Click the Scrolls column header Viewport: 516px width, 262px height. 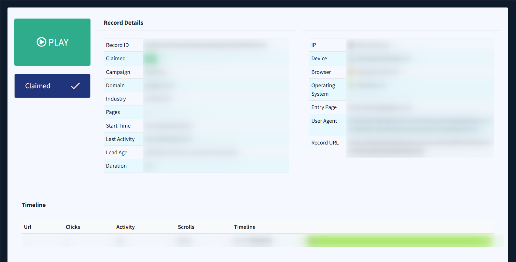coord(186,227)
